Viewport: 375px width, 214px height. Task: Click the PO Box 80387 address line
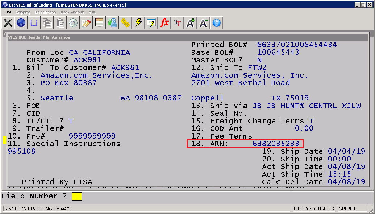pos(68,83)
